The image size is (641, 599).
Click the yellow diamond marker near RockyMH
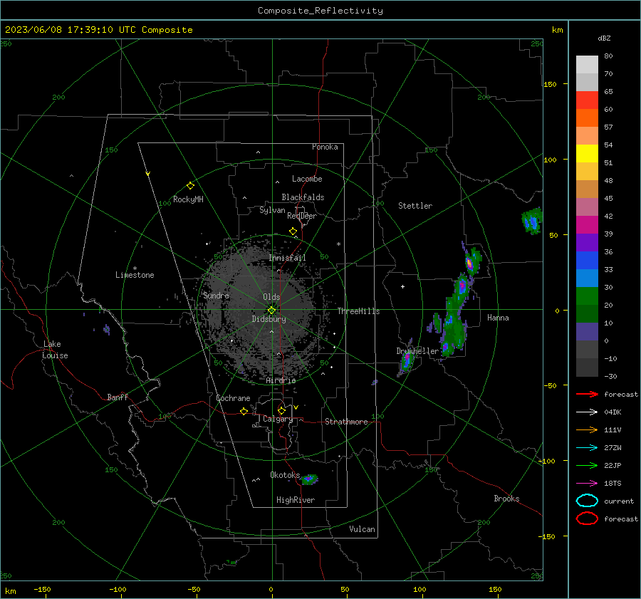coord(190,186)
